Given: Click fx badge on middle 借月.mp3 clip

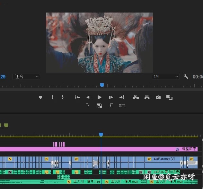Looking at the screenshot, I should click(107, 182).
